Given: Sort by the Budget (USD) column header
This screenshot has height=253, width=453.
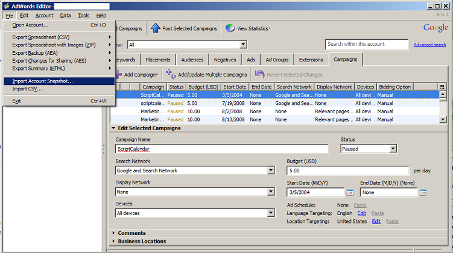Looking at the screenshot, I should coord(203,87).
